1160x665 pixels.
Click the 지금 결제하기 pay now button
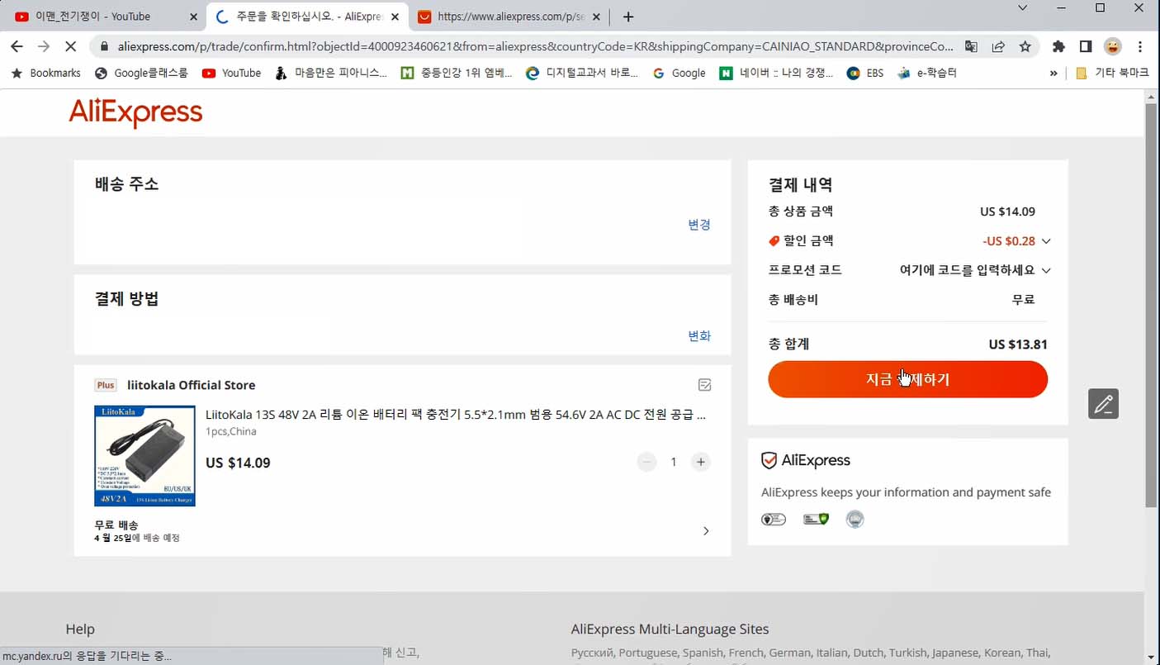907,380
